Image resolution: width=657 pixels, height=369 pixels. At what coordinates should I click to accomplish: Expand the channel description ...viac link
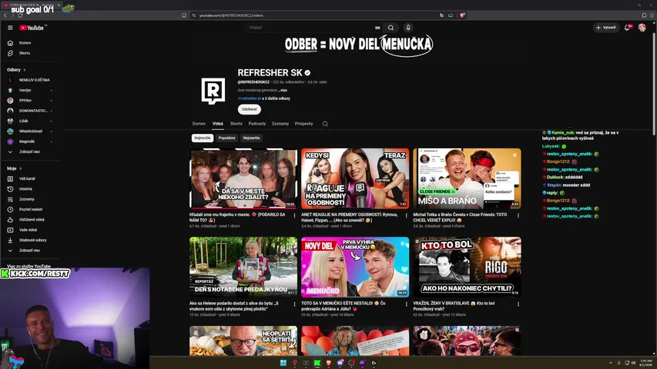click(283, 91)
